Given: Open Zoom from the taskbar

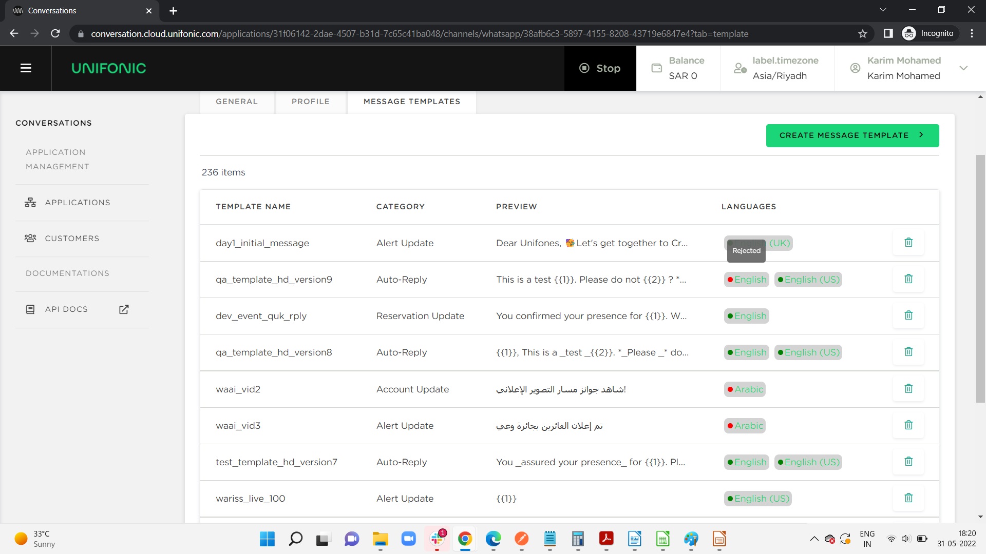Looking at the screenshot, I should [x=408, y=539].
